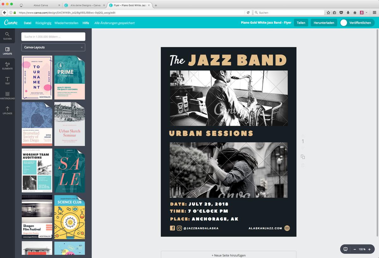Viewport: 379px width, 258px height.
Task: Open dropdown arrow next to S extension
Action: [367, 13]
